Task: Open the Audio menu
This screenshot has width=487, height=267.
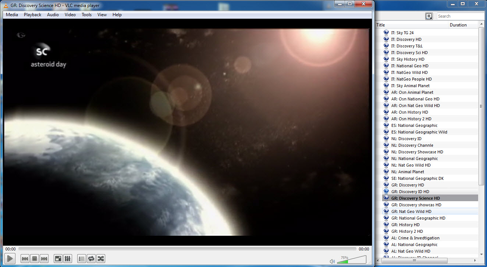Action: pos(53,15)
